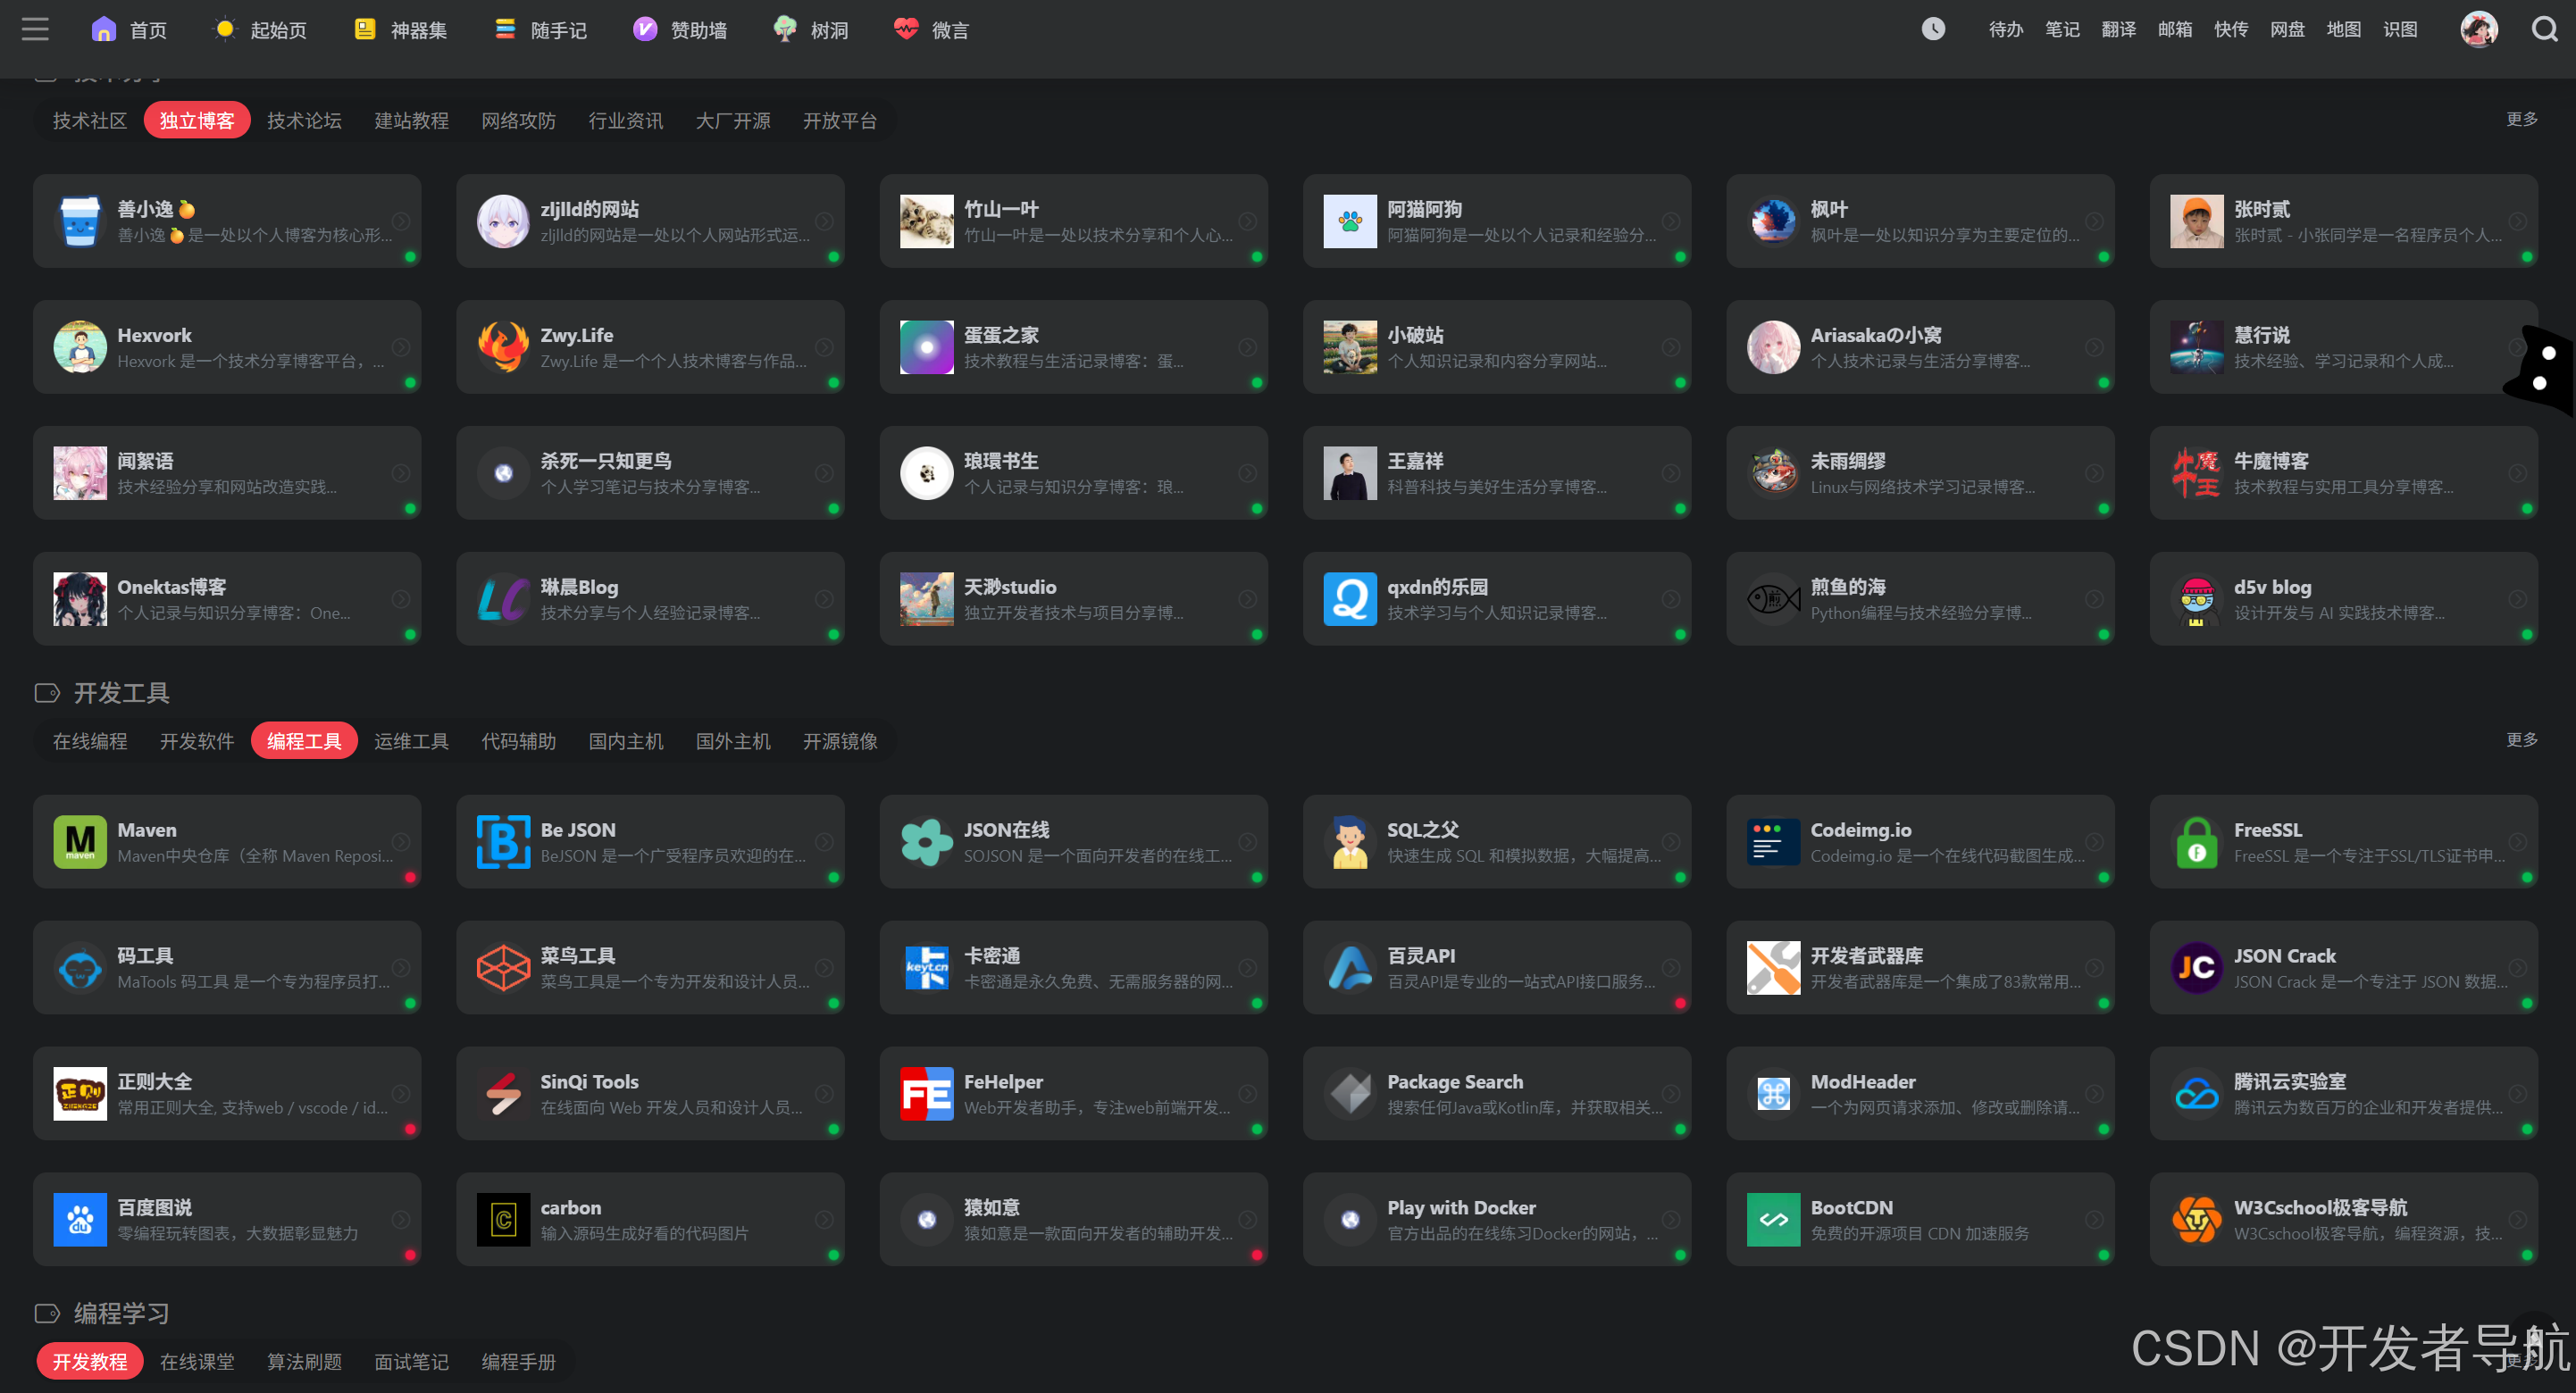Click the W3Cschool极客导航 icon
This screenshot has width=2576, height=1393.
[x=2196, y=1220]
